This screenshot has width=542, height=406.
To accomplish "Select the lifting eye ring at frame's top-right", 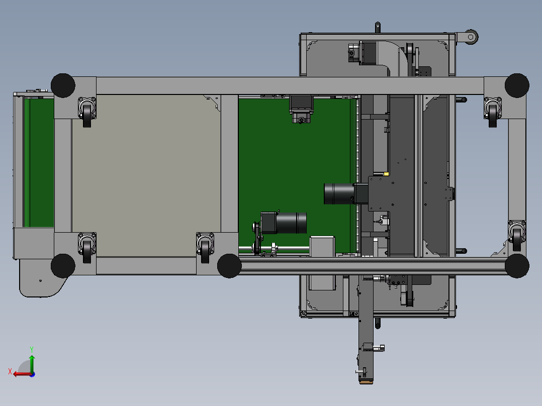I will pyautogui.click(x=471, y=37).
